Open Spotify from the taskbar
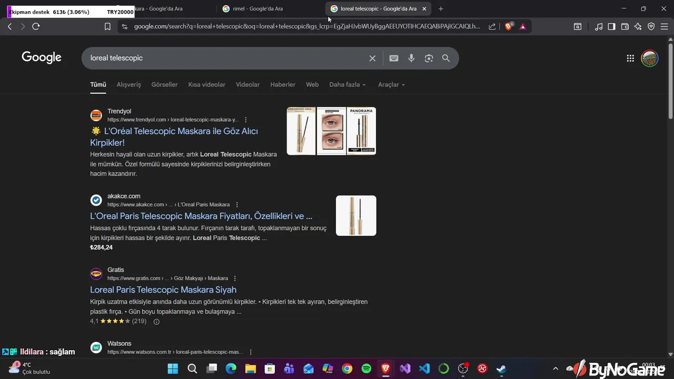This screenshot has width=674, height=379. tap(366, 369)
